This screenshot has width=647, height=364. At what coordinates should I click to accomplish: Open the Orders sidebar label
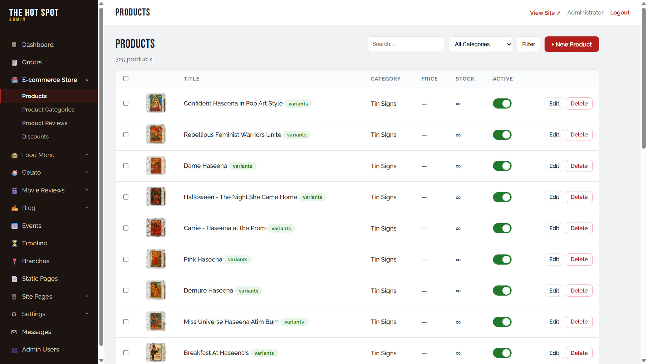tap(32, 62)
